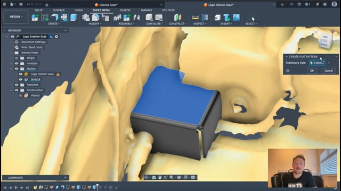The image size is (341, 191).
Task: Click the Redo arrow
Action: click(37, 4)
